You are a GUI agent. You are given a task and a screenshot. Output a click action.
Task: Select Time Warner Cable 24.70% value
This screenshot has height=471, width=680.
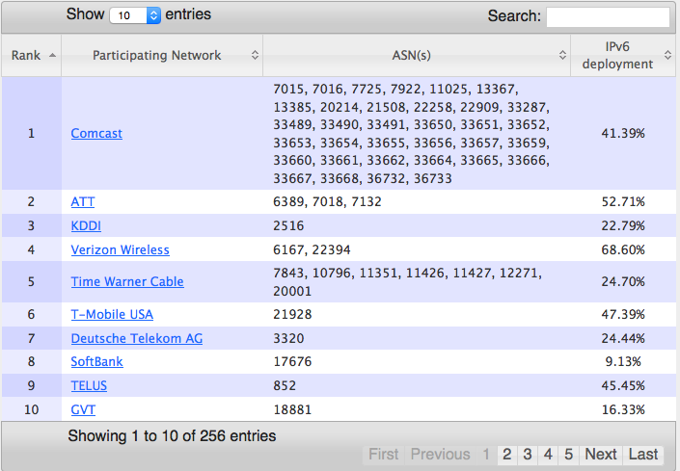(623, 282)
